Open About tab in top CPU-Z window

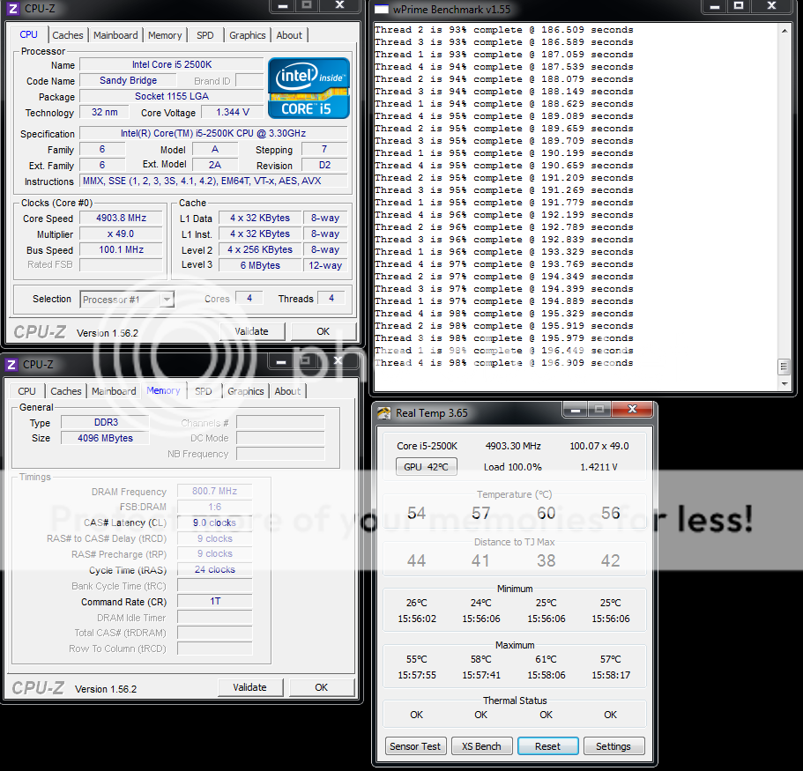(289, 35)
